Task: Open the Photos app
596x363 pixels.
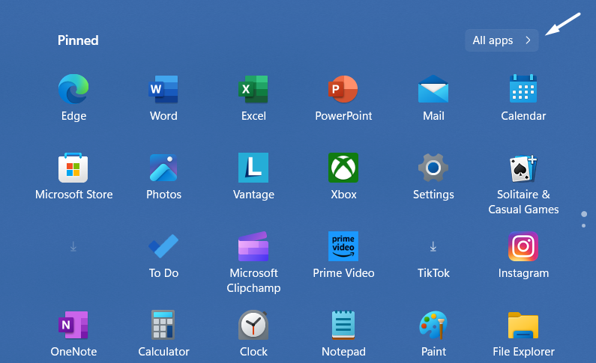Action: point(163,168)
